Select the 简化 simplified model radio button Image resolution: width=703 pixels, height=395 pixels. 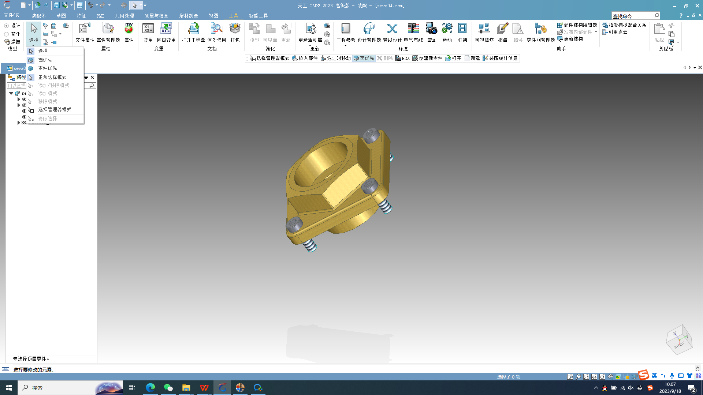(x=7, y=34)
